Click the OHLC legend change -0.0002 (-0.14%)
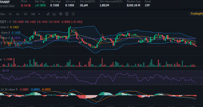The image size is (203, 107). click(x=72, y=22)
